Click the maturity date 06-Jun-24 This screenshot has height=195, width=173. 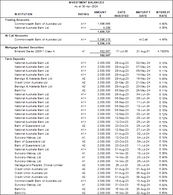coord(143,98)
